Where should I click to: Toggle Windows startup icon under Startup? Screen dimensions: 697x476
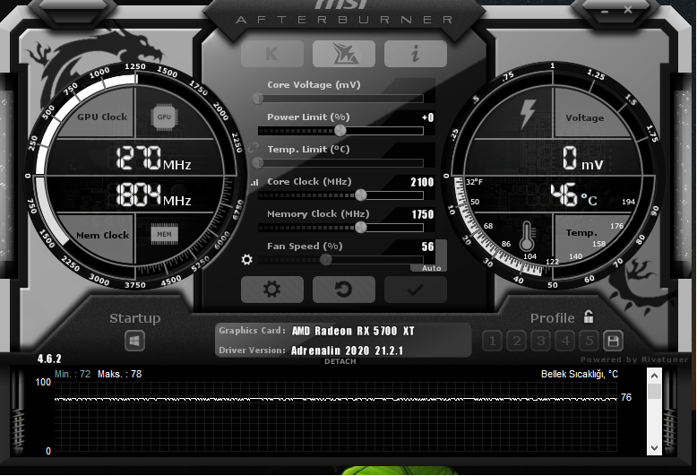[134, 342]
